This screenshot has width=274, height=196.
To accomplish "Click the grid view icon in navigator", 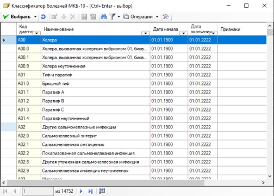I will coord(102,191).
